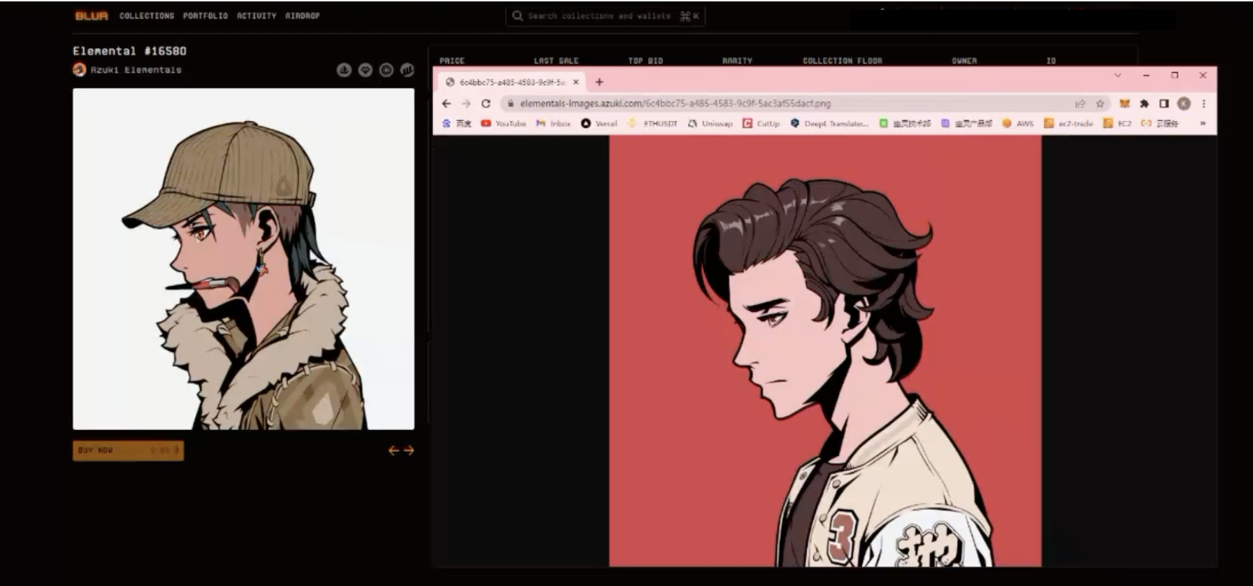
Task: Expand the hidden bookmarks overflow chevron
Action: coord(1203,123)
